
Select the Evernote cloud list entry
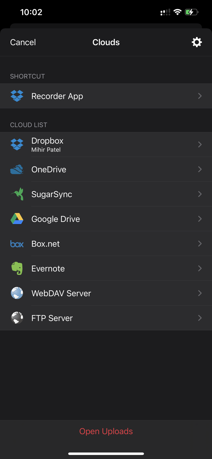point(106,268)
